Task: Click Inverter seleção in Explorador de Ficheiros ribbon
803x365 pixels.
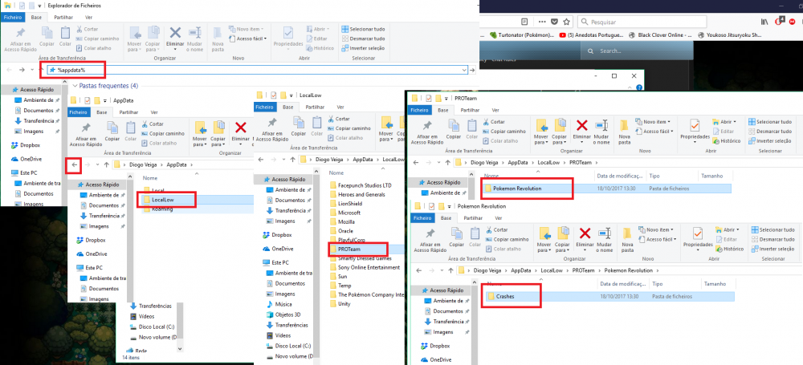Action: (x=363, y=48)
